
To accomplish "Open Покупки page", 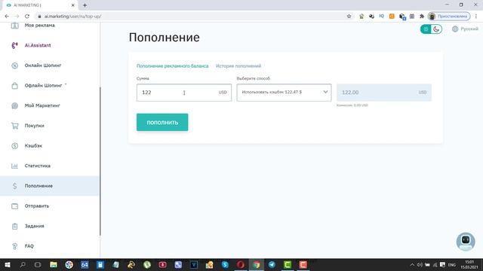I will tap(35, 126).
